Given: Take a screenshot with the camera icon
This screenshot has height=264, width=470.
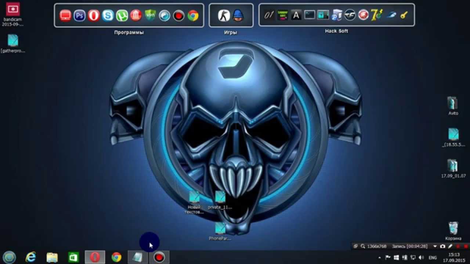Looking at the screenshot, I should [442, 246].
